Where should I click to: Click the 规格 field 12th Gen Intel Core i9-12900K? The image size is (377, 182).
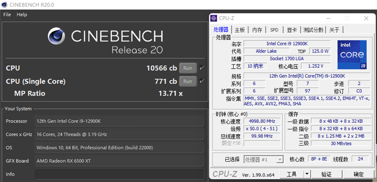click(x=307, y=76)
